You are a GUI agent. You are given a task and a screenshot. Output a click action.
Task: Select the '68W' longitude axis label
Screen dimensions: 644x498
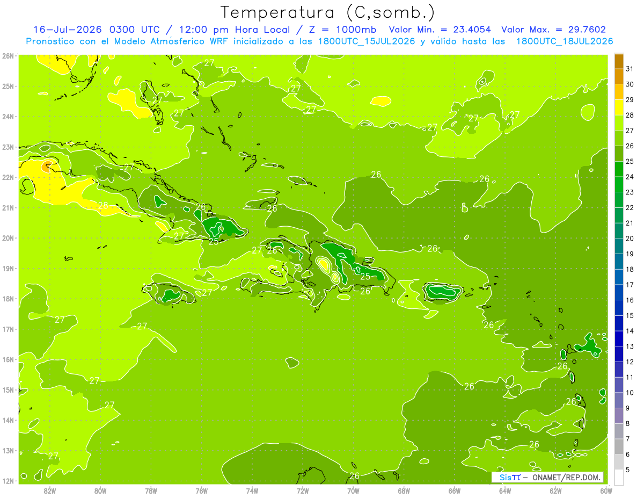coord(404,490)
